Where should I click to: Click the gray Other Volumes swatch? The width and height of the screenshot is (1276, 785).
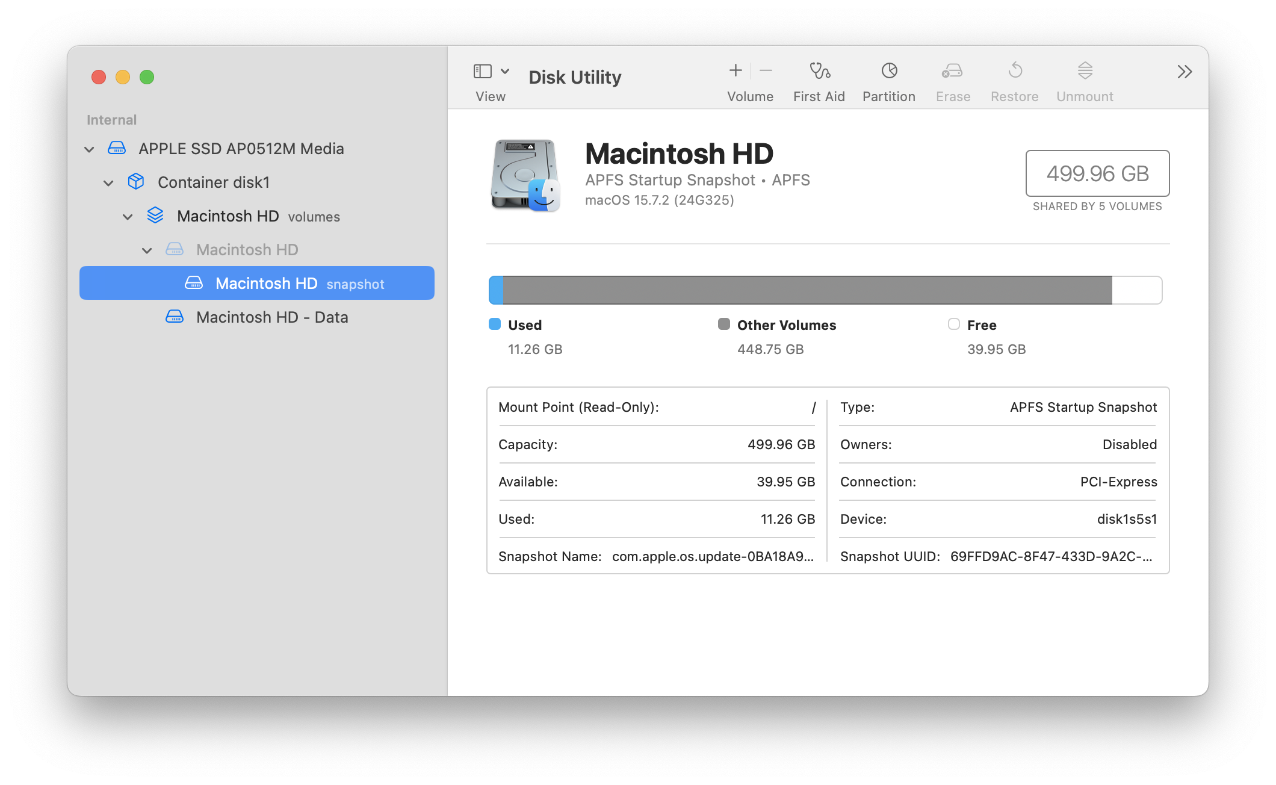point(724,324)
